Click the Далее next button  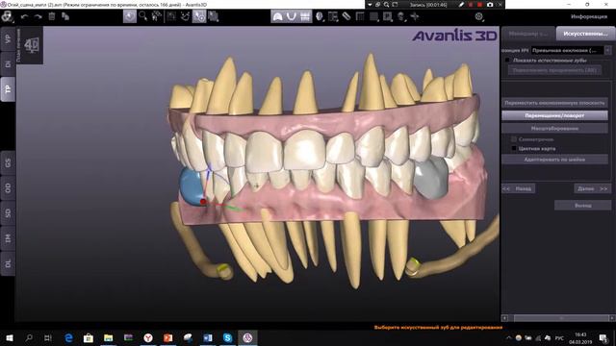pos(592,188)
